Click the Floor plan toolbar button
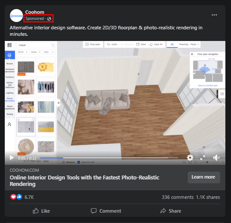The width and height of the screenshot is (231, 223). (93, 44)
